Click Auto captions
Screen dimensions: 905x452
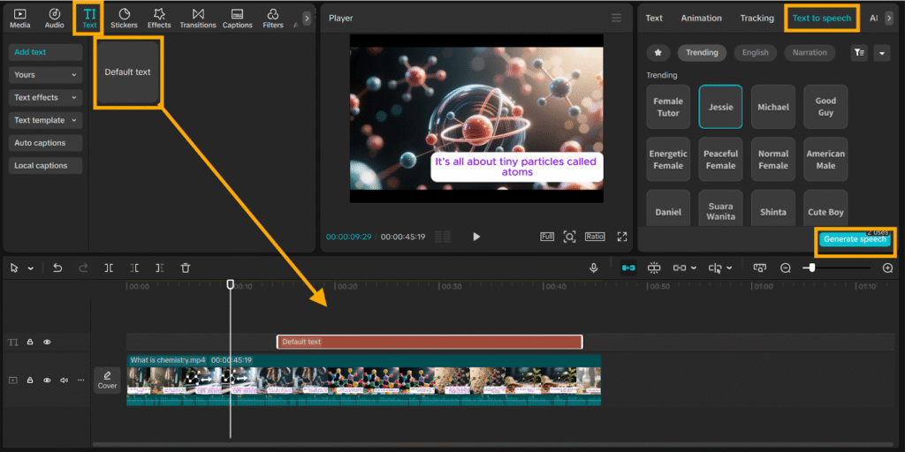point(46,143)
